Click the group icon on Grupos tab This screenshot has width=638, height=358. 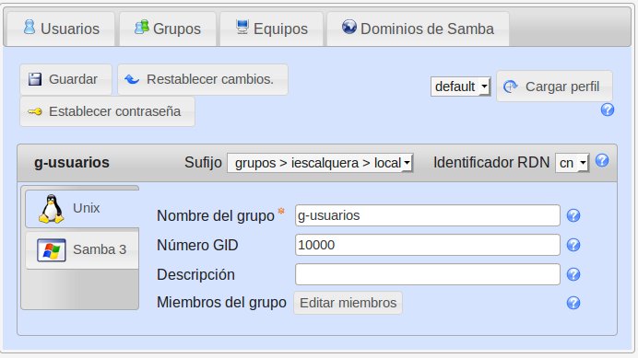pos(142,27)
